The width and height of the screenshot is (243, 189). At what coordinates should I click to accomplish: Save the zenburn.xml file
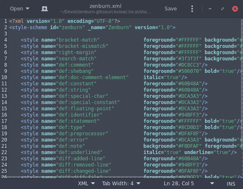(170, 9)
